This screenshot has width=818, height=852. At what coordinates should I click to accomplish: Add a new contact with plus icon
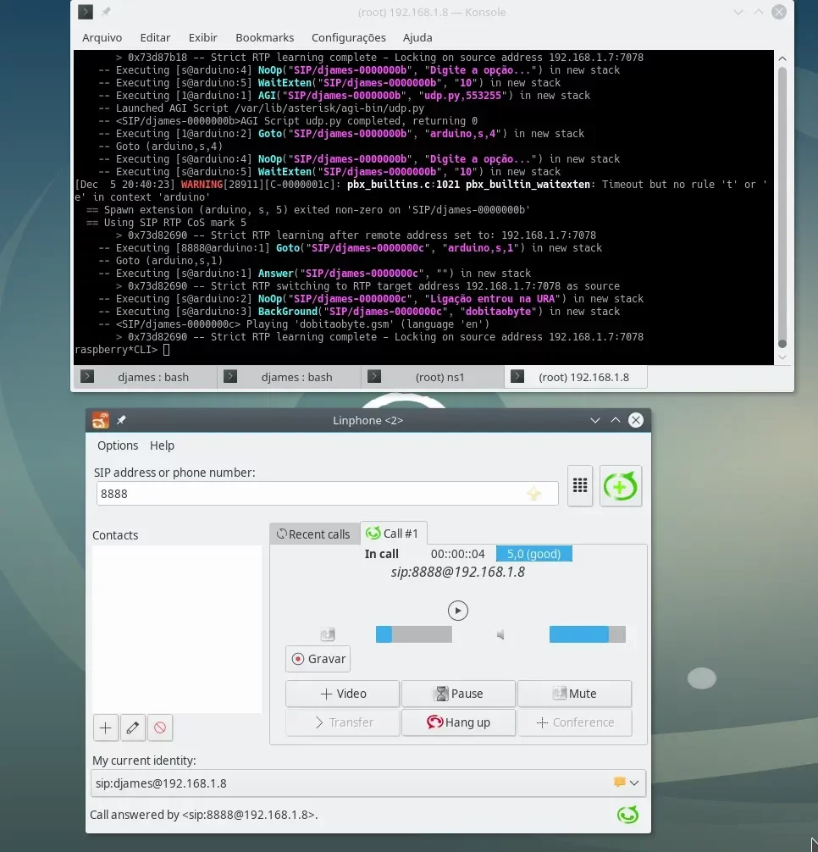[x=105, y=728]
